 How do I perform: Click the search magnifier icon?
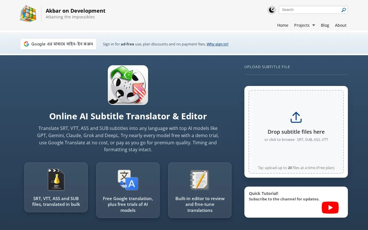[344, 10]
